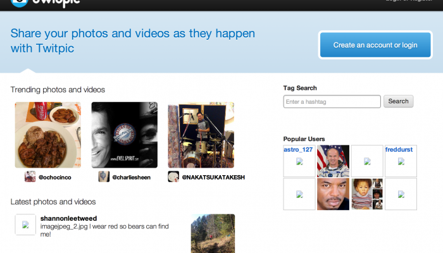Image resolution: width=443 pixels, height=253 pixels.
Task: Click the Login or Register link in the top bar
Action: tap(409, 1)
